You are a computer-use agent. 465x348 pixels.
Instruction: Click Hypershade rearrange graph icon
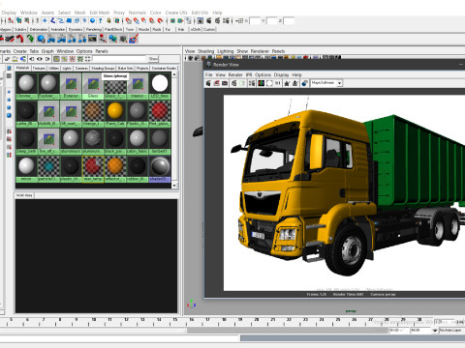(x=15, y=59)
